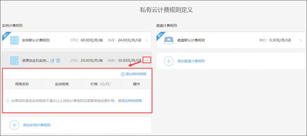The height and width of the screenshot is (136, 307).
Task: Click the small plus icon before 添加特例规格
Action: [x=123, y=74]
